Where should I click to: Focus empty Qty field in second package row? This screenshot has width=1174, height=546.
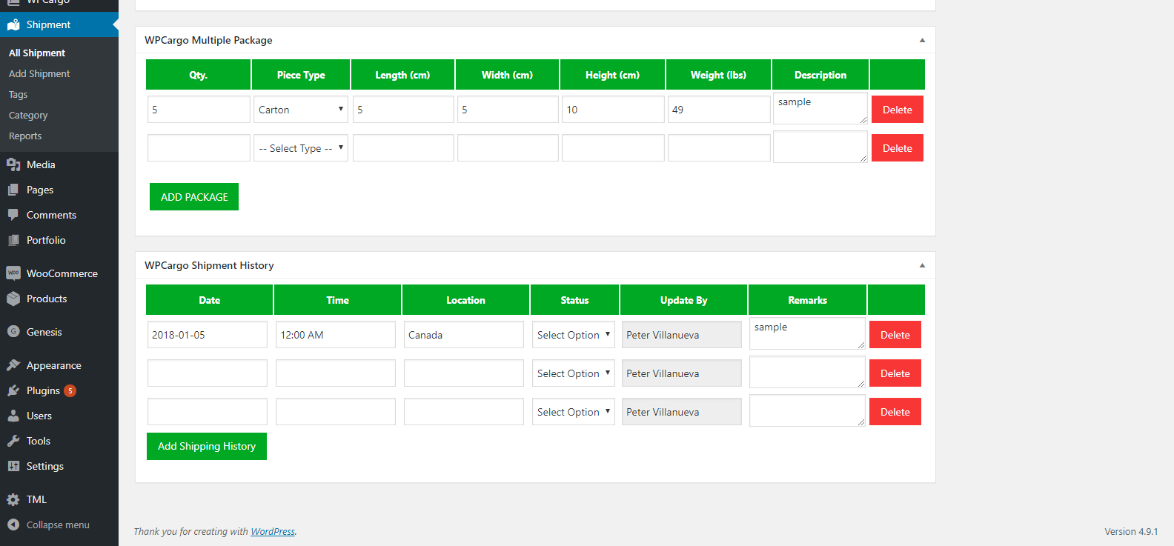click(199, 148)
